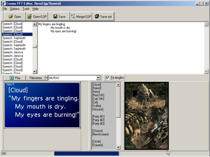Image resolution: width=210 pixels, height=157 pixels.
Task: Click the Filenames button
Action: [36, 78]
